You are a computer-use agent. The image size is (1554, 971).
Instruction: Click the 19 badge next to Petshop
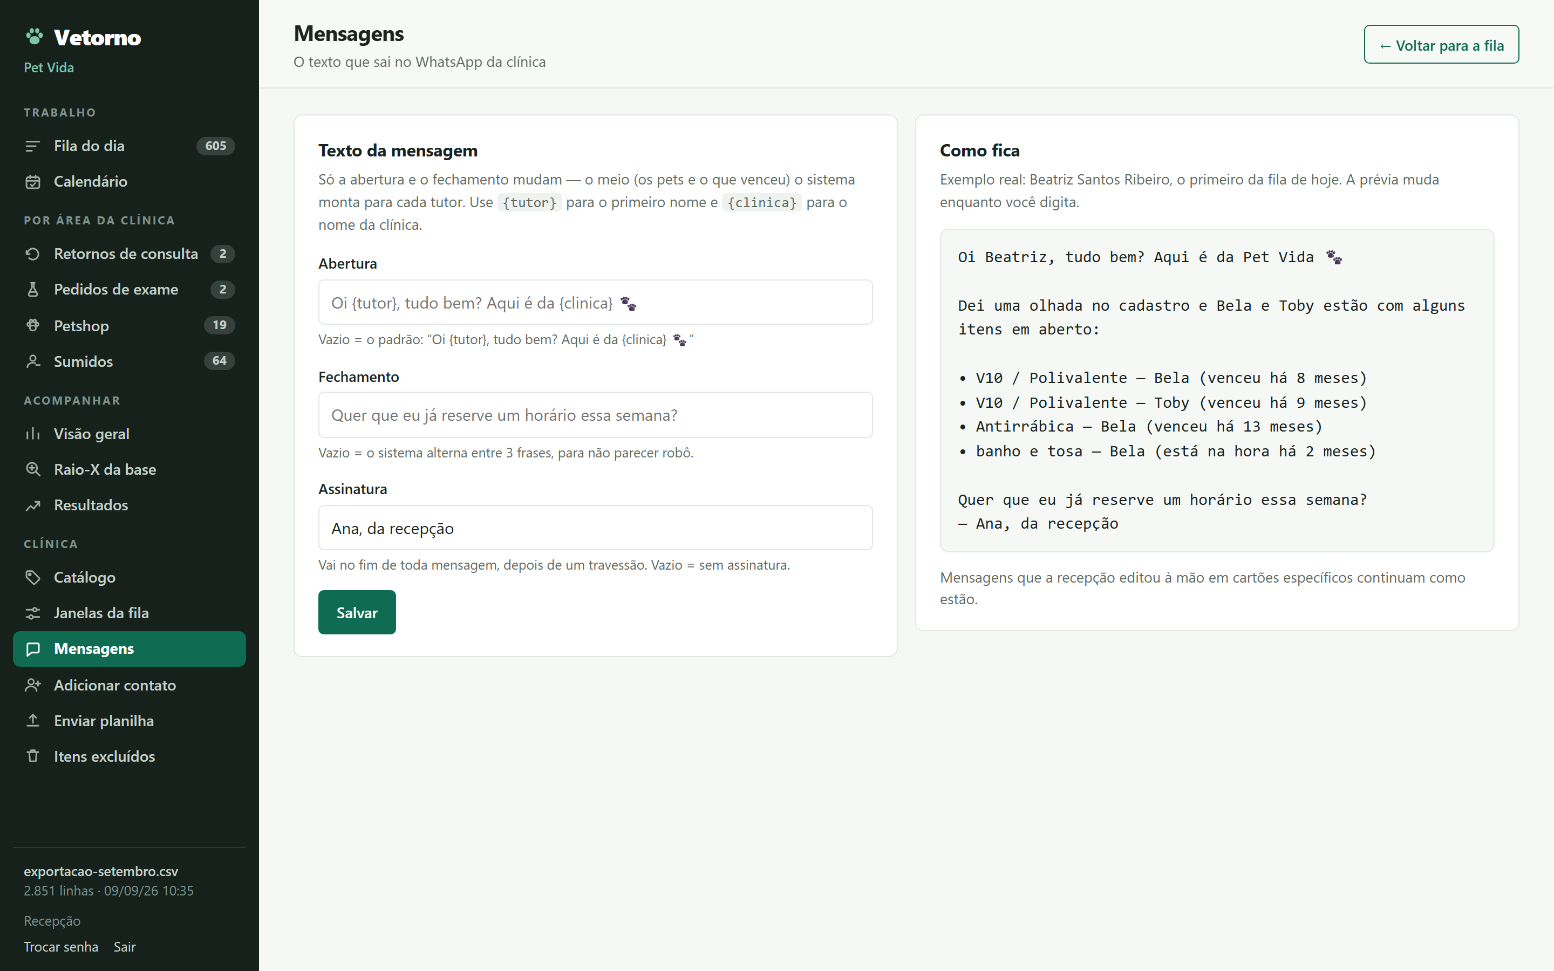coord(220,325)
